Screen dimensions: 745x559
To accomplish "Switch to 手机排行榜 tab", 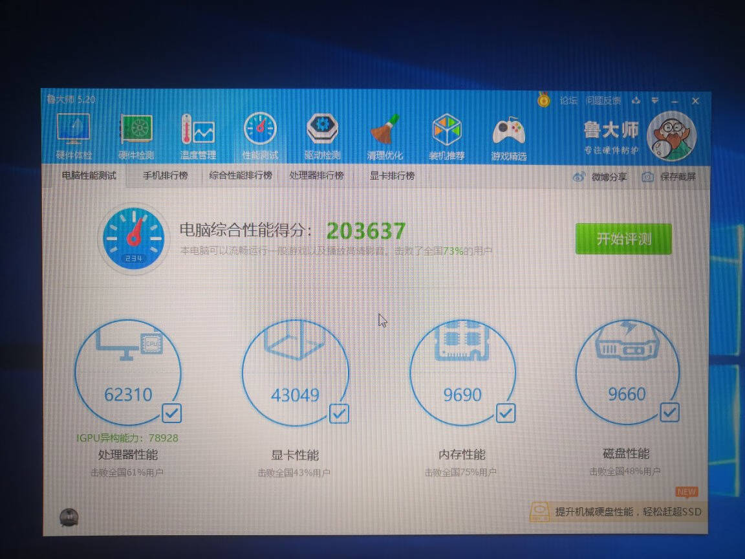I will [x=166, y=175].
